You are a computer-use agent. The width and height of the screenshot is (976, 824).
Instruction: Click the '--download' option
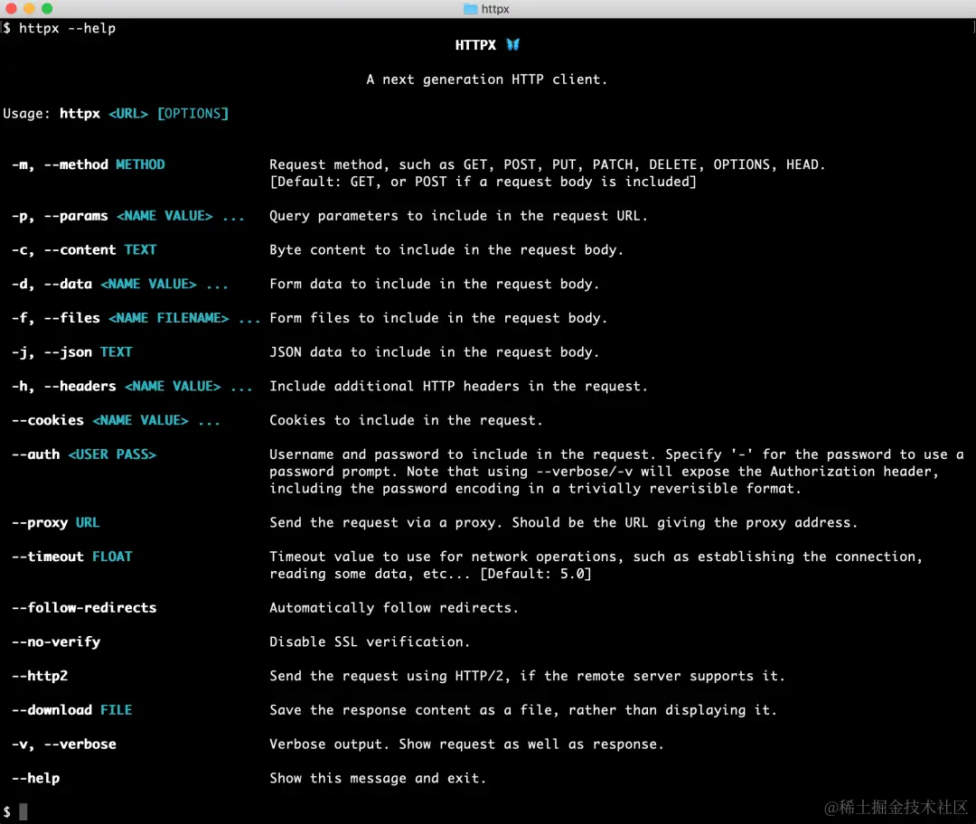pos(52,710)
